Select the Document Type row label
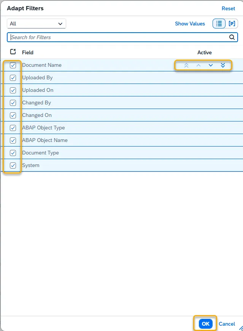243x331 pixels. [x=40, y=153]
